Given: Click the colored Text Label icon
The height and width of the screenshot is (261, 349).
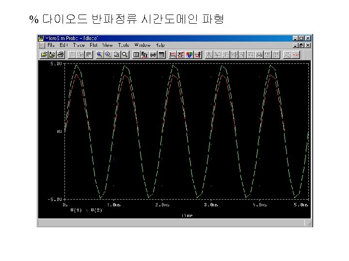Looking at the screenshot, I should [x=190, y=55].
